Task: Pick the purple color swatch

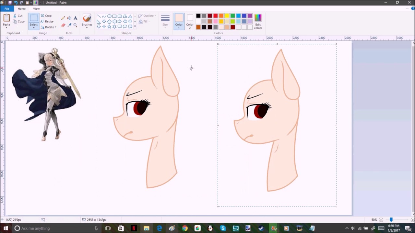Action: [250, 16]
